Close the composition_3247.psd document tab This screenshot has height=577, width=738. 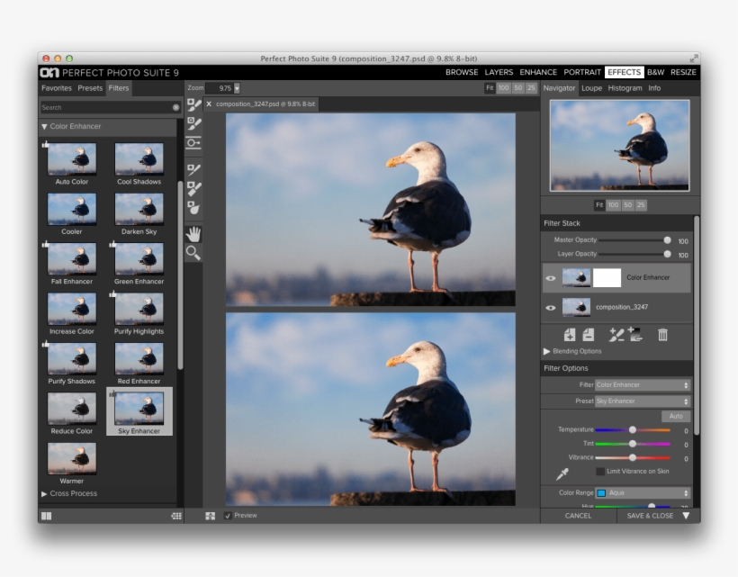pos(209,104)
